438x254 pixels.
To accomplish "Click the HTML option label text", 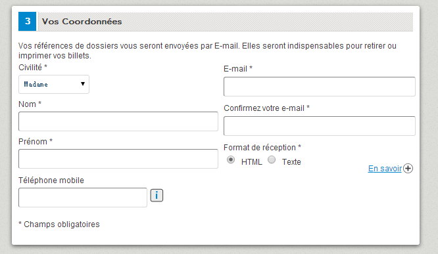I will (252, 162).
